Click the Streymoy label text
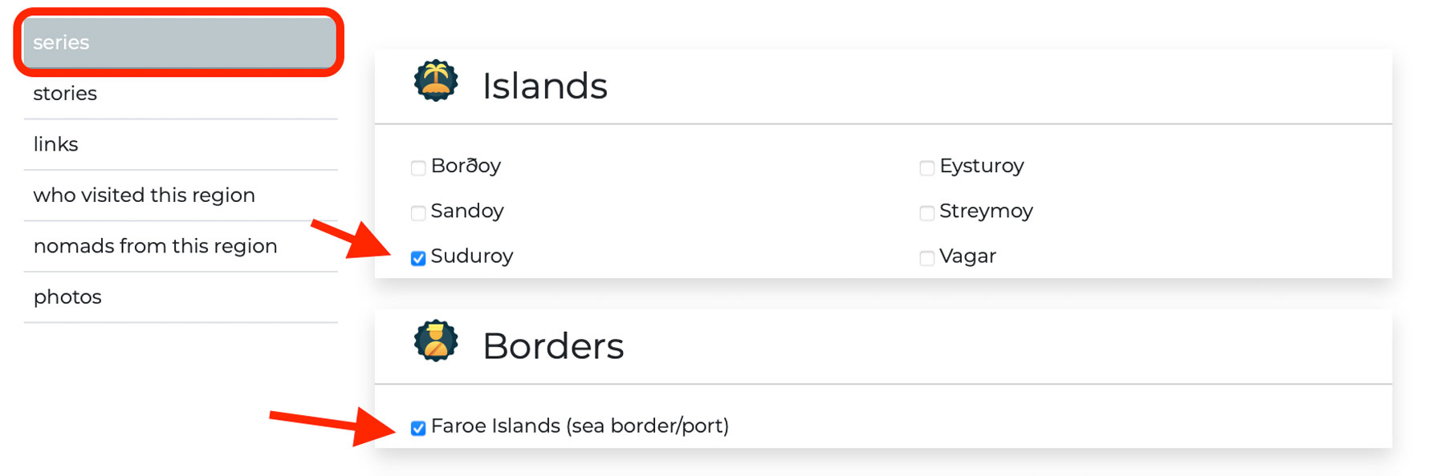The image size is (1445, 476). [x=986, y=212]
